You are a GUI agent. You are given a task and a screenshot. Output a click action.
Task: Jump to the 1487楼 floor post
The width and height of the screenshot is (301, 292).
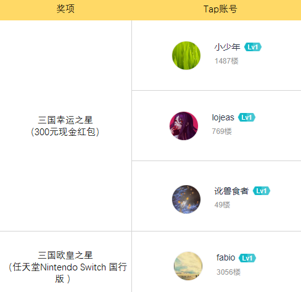[226, 61]
